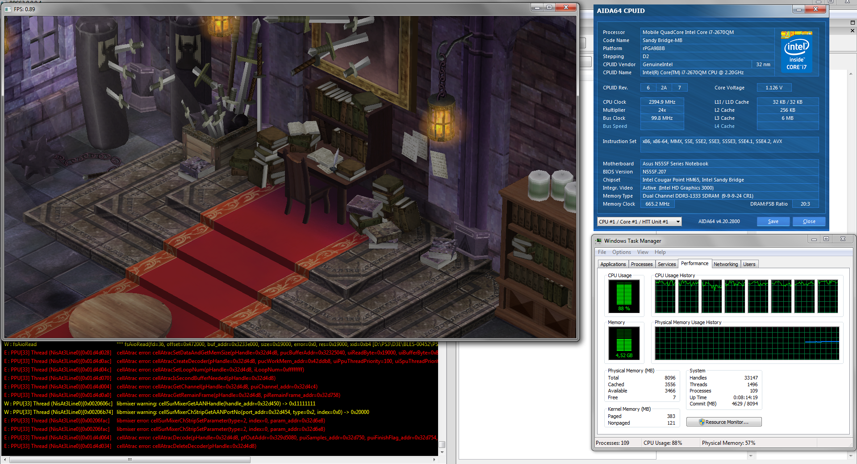857x464 pixels.
Task: Switch to the Networking tab
Action: 725,264
